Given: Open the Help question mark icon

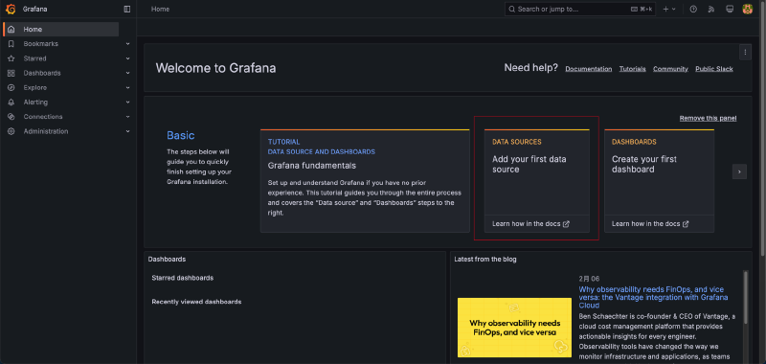Looking at the screenshot, I should point(693,9).
